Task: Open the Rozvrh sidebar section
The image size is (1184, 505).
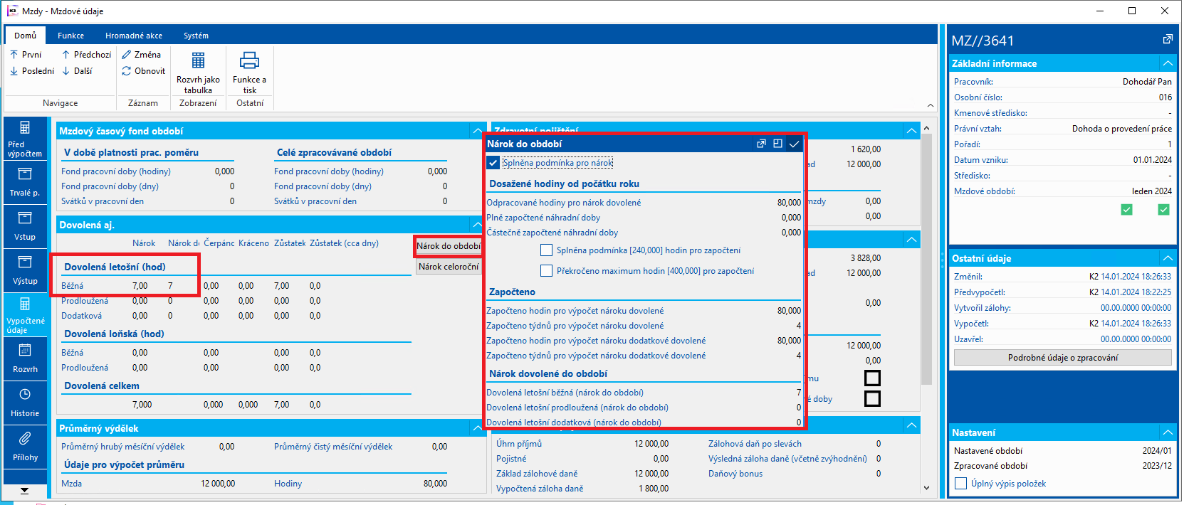Action: click(x=25, y=359)
